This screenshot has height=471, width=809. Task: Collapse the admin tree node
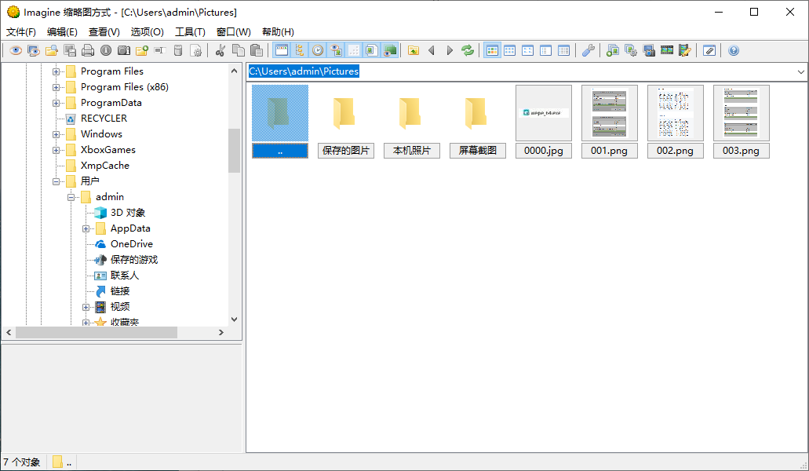(x=71, y=197)
